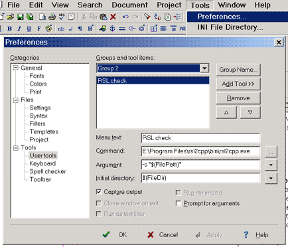This screenshot has height=247, width=288.
Task: Insert a paragraph mark with ¶ icon
Action: pos(80,29)
